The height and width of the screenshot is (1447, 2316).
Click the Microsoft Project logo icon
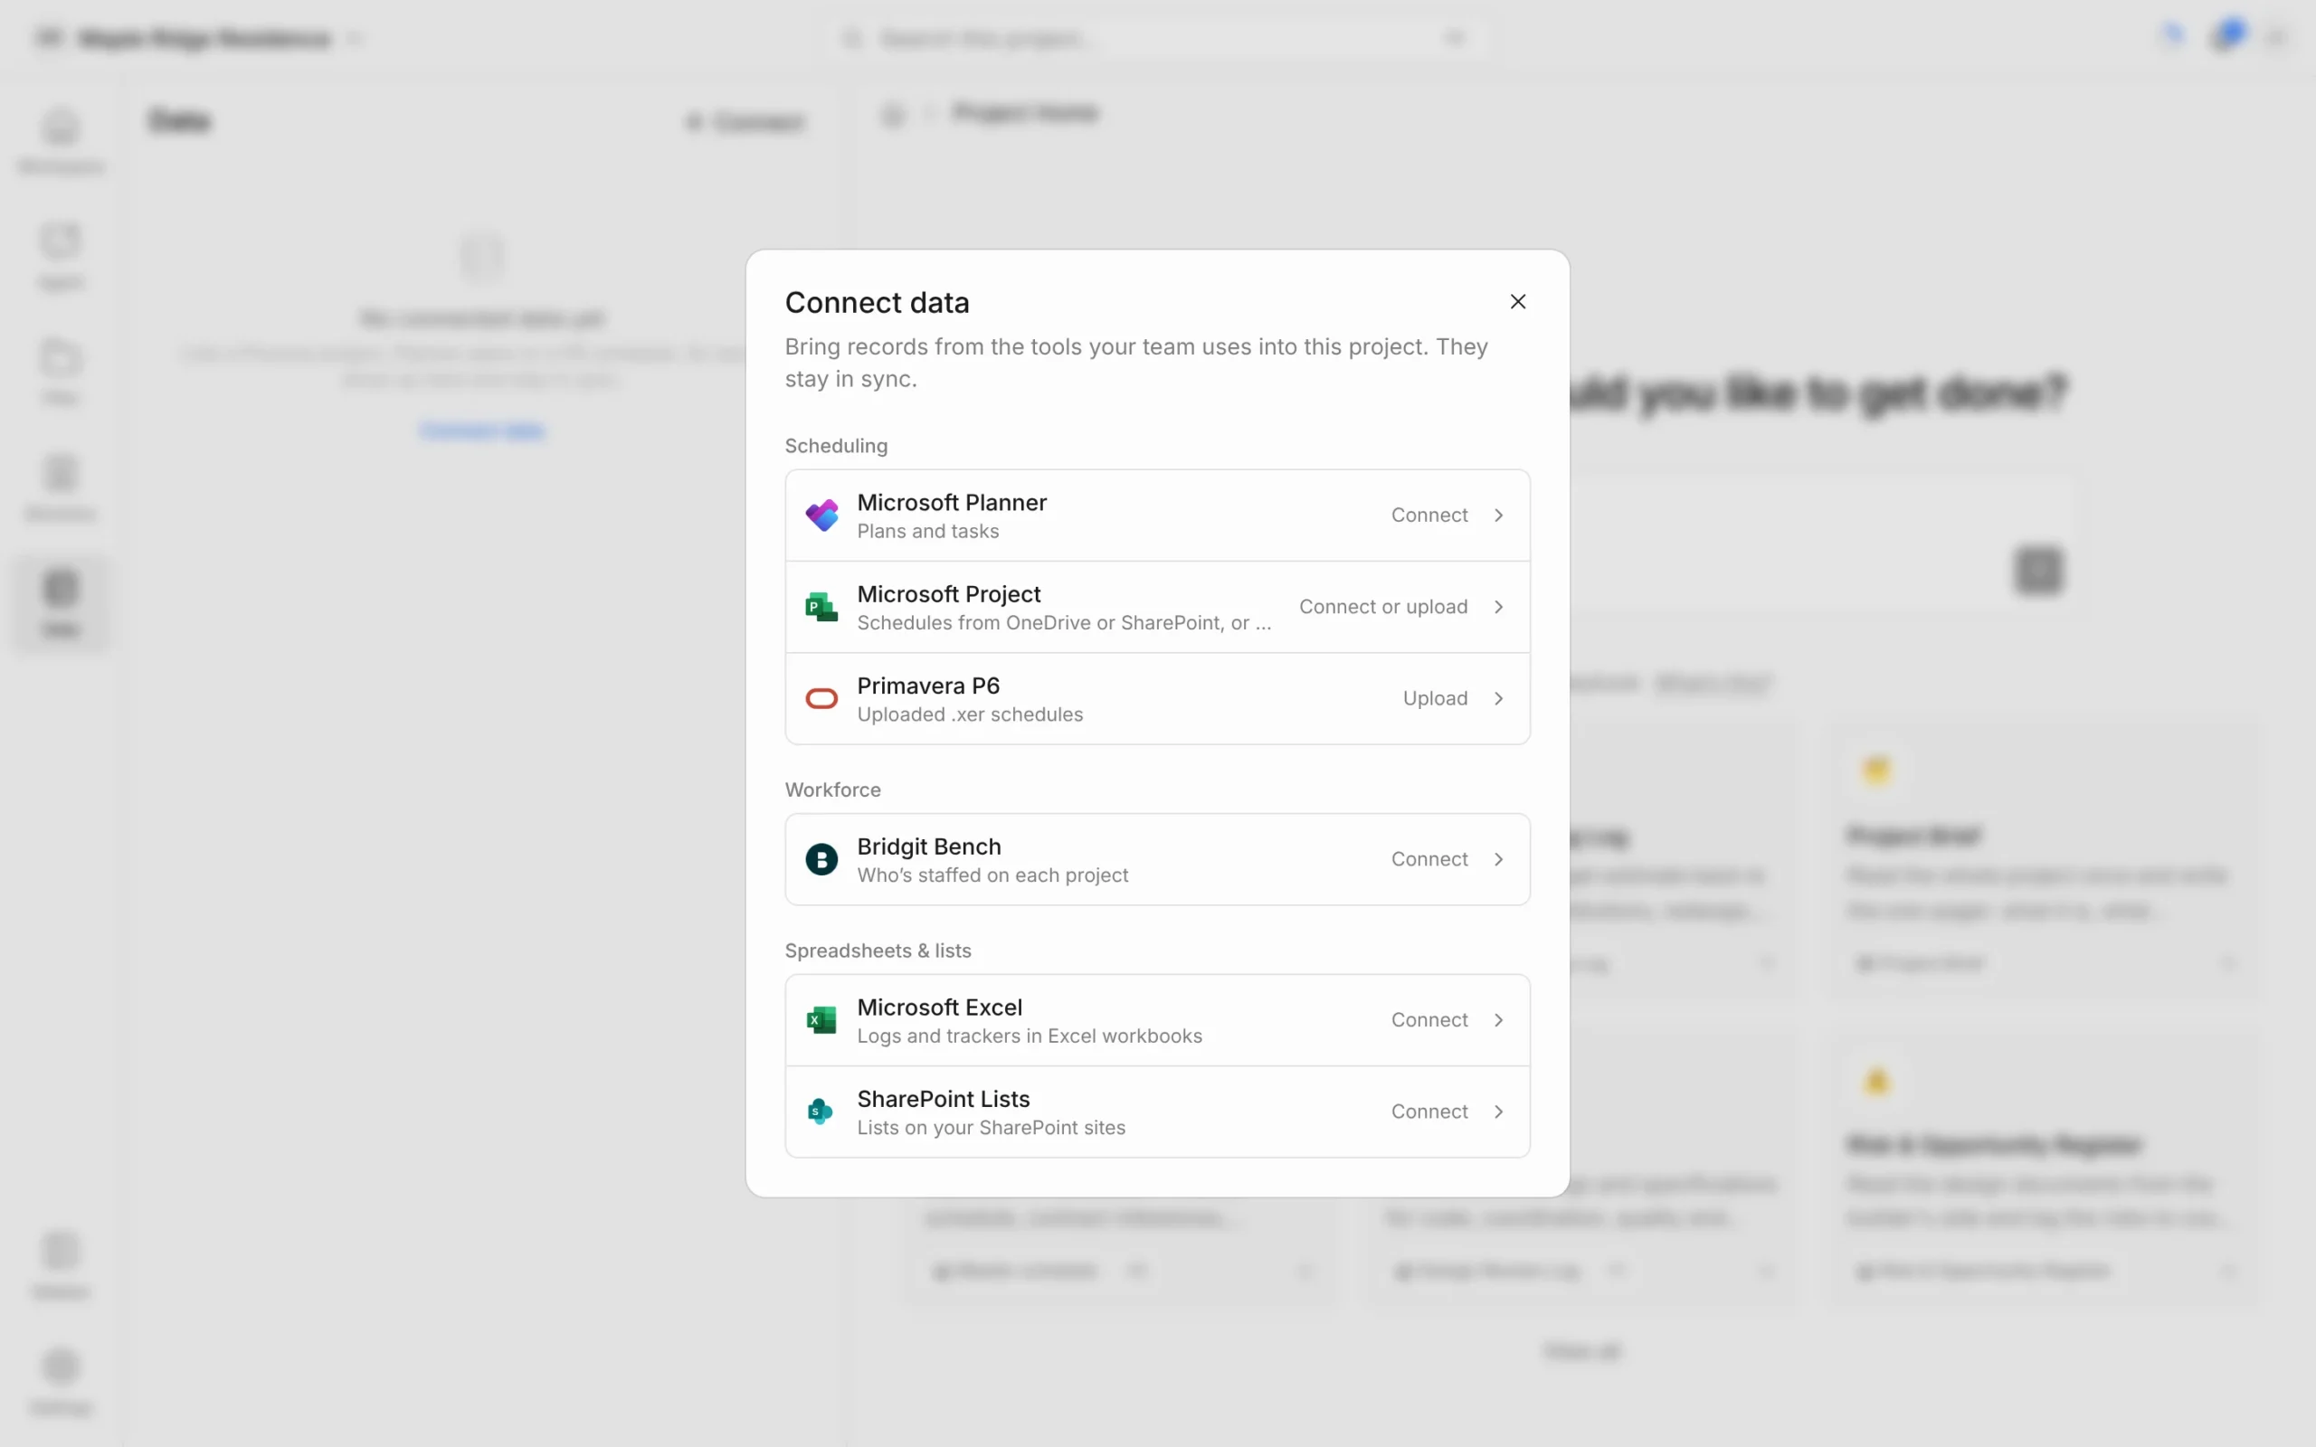(x=821, y=607)
